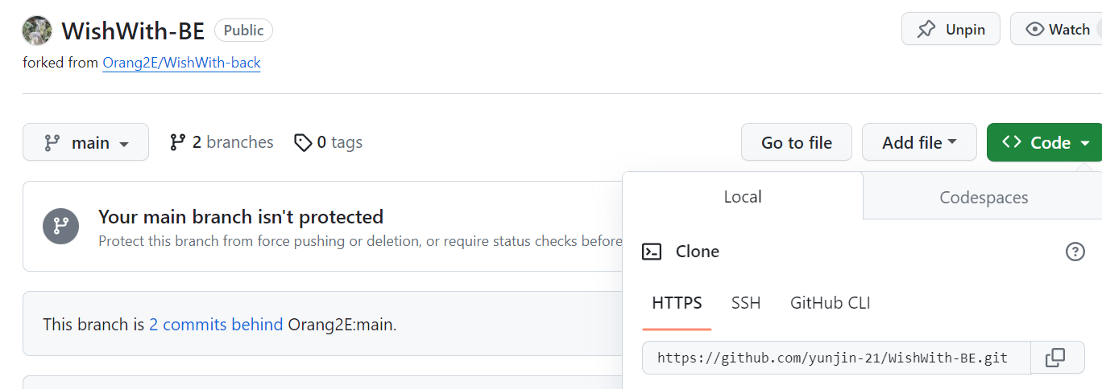Switch to the Codespaces tab

(x=984, y=197)
